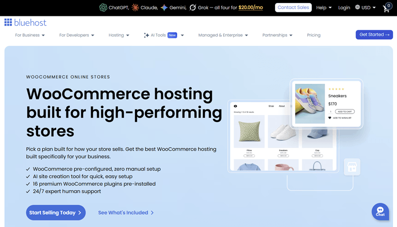
Task: Click the $170 price text
Action: coord(332,104)
